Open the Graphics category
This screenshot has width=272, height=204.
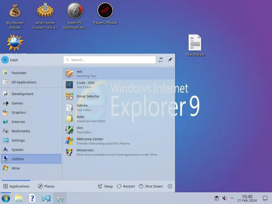point(31,112)
